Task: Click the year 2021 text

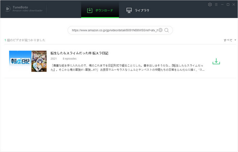Action: [54, 59]
